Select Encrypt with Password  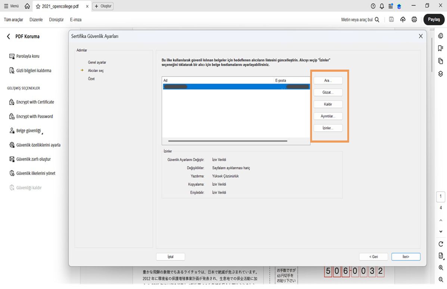coord(31,116)
